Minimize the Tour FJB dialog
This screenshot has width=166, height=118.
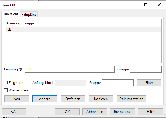coord(133,5)
